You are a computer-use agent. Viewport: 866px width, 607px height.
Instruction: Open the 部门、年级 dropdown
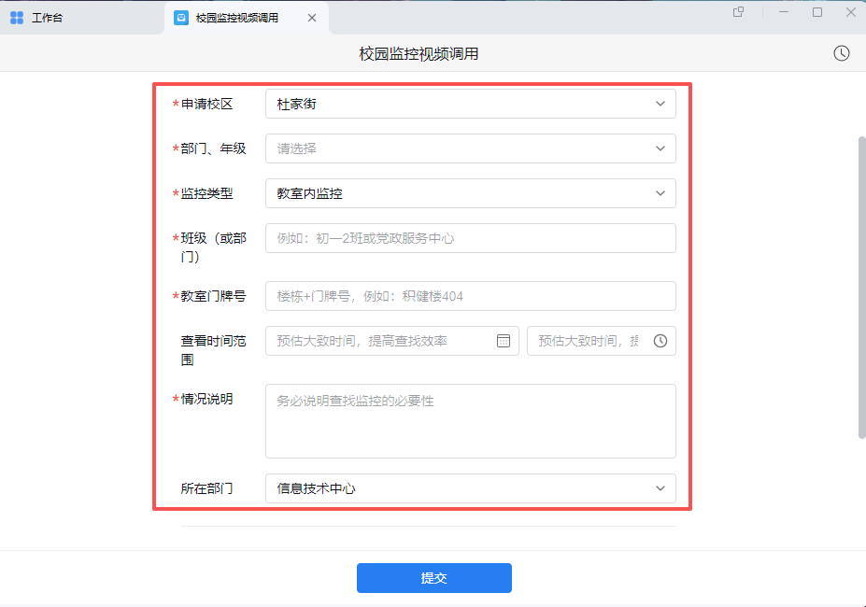pos(470,148)
